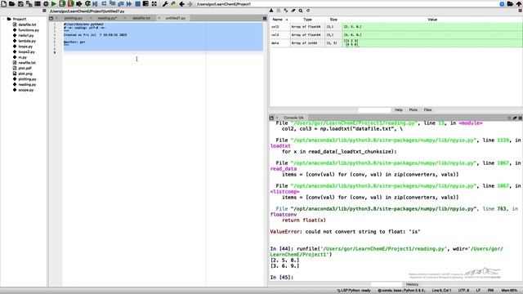Open the Help pane tab
This screenshot has width=523, height=294.
(x=399, y=109)
